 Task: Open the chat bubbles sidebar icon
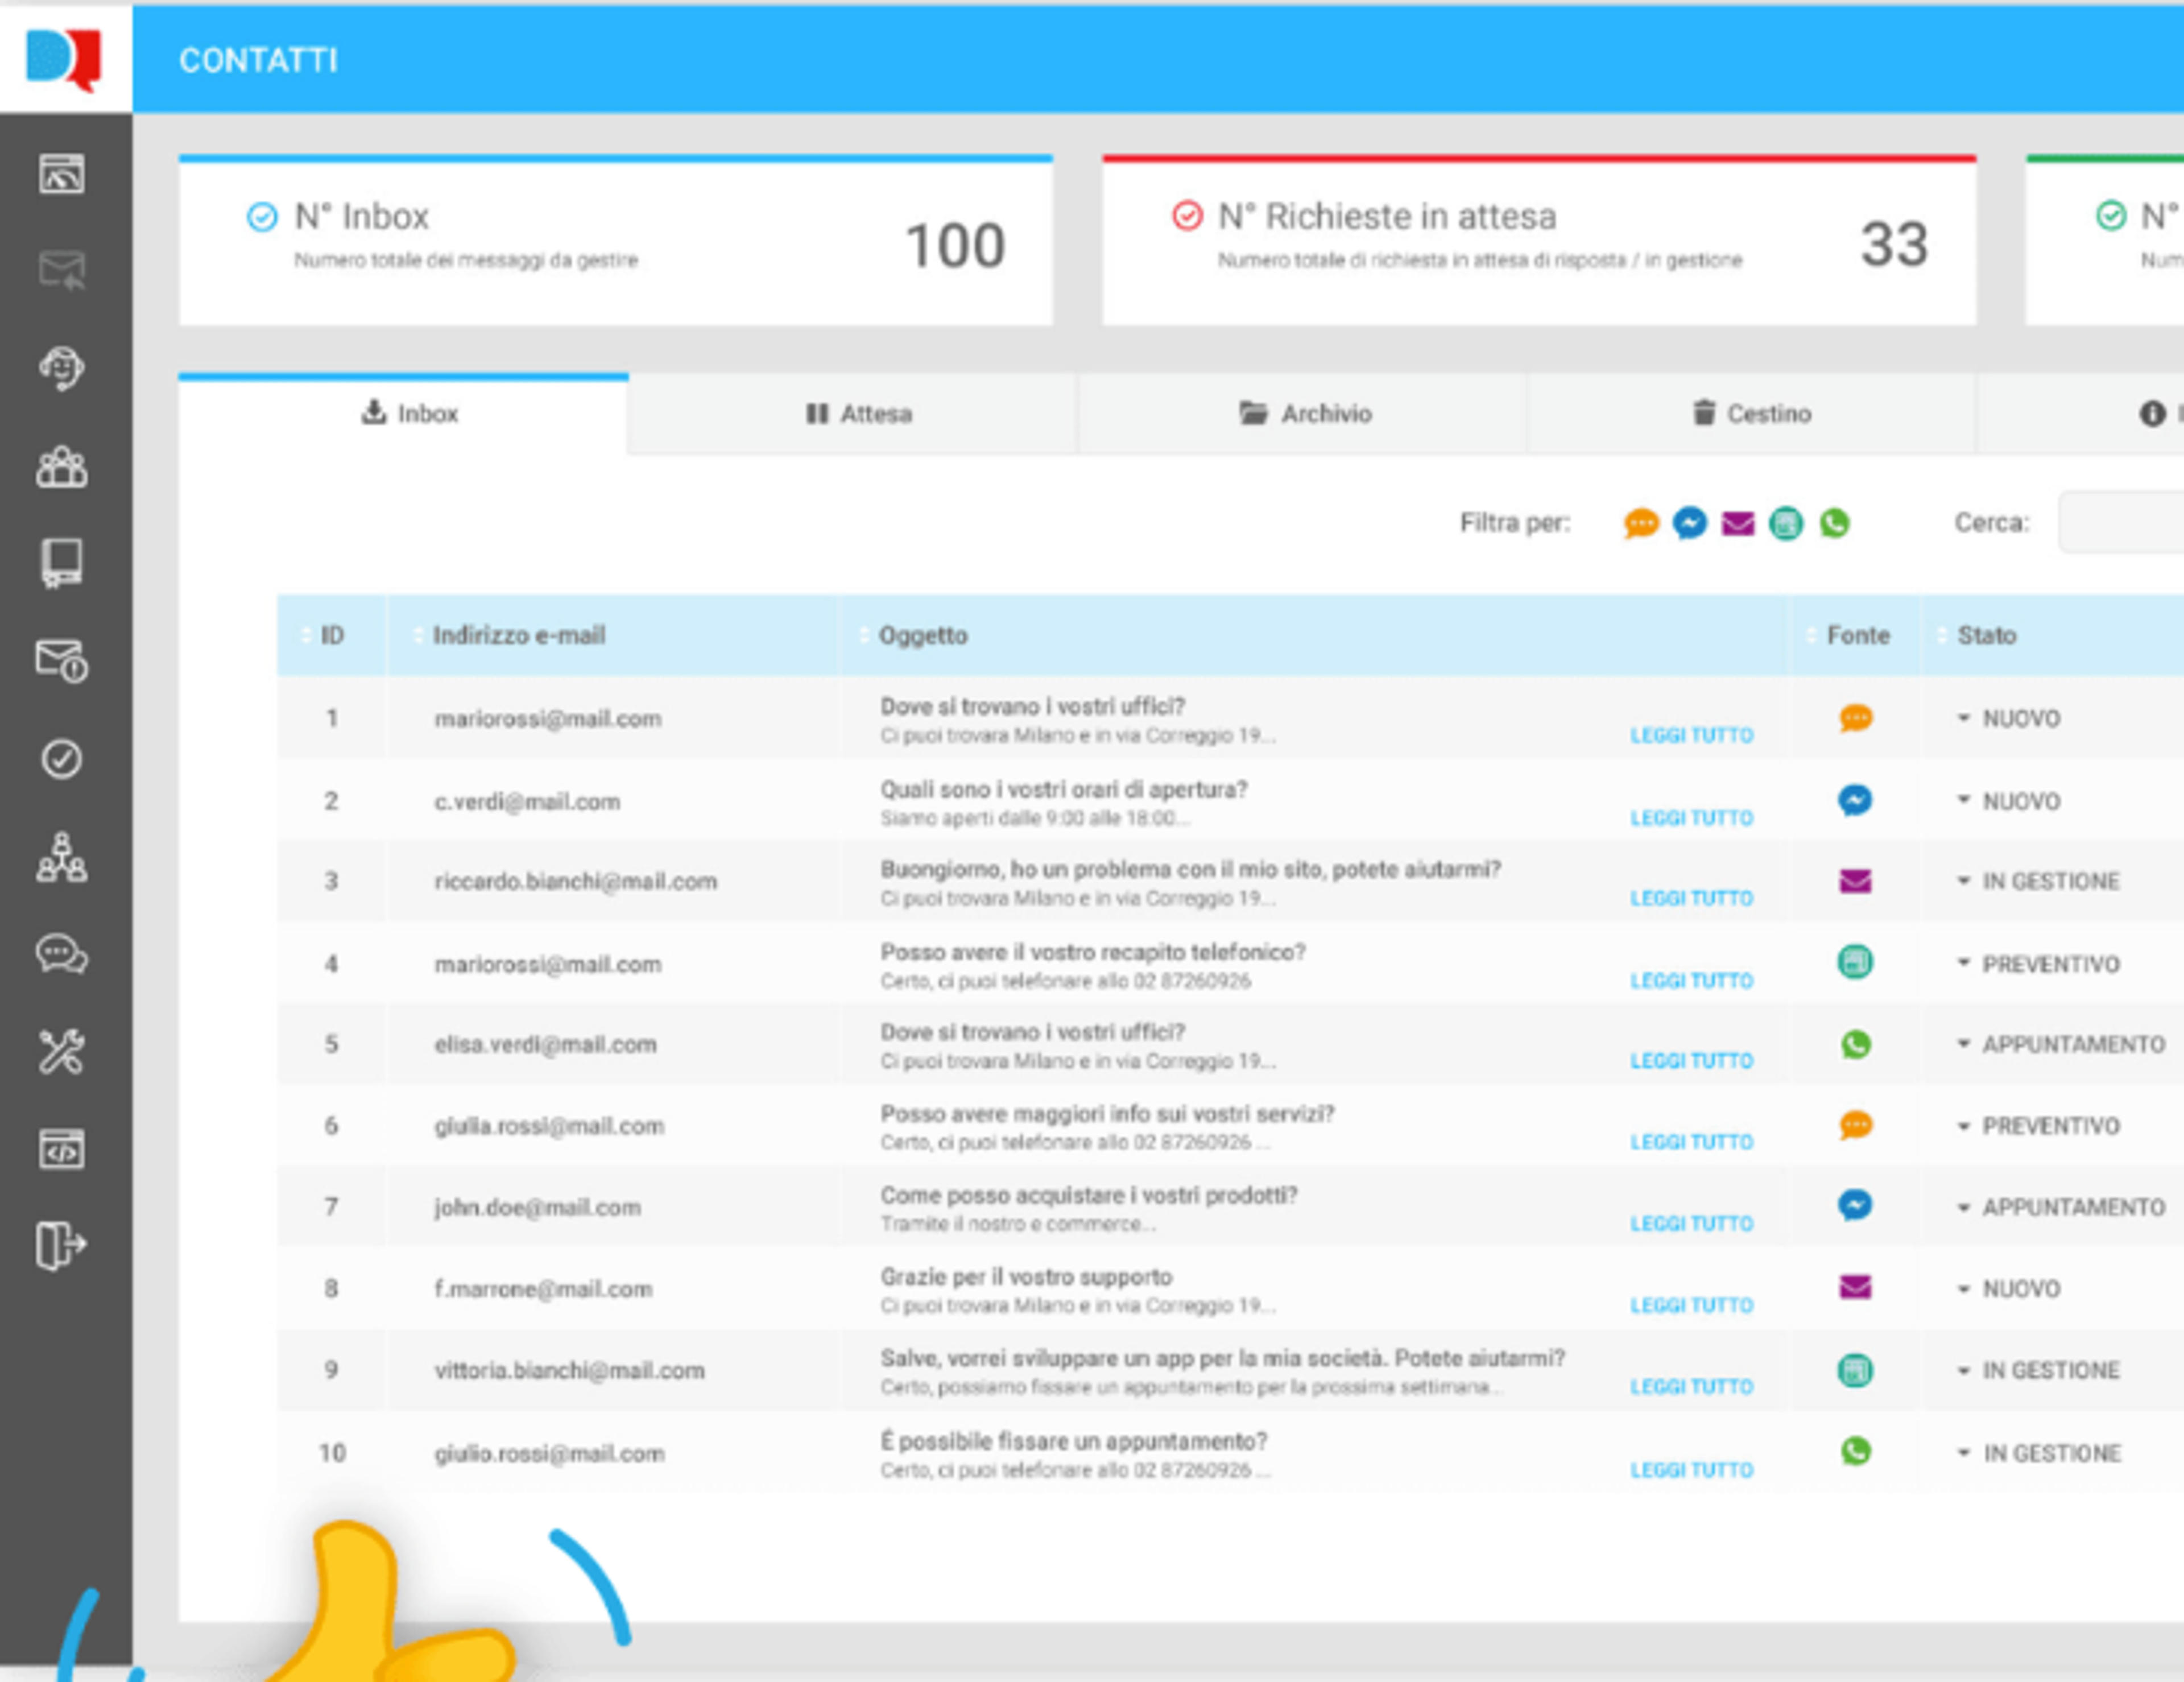62,955
